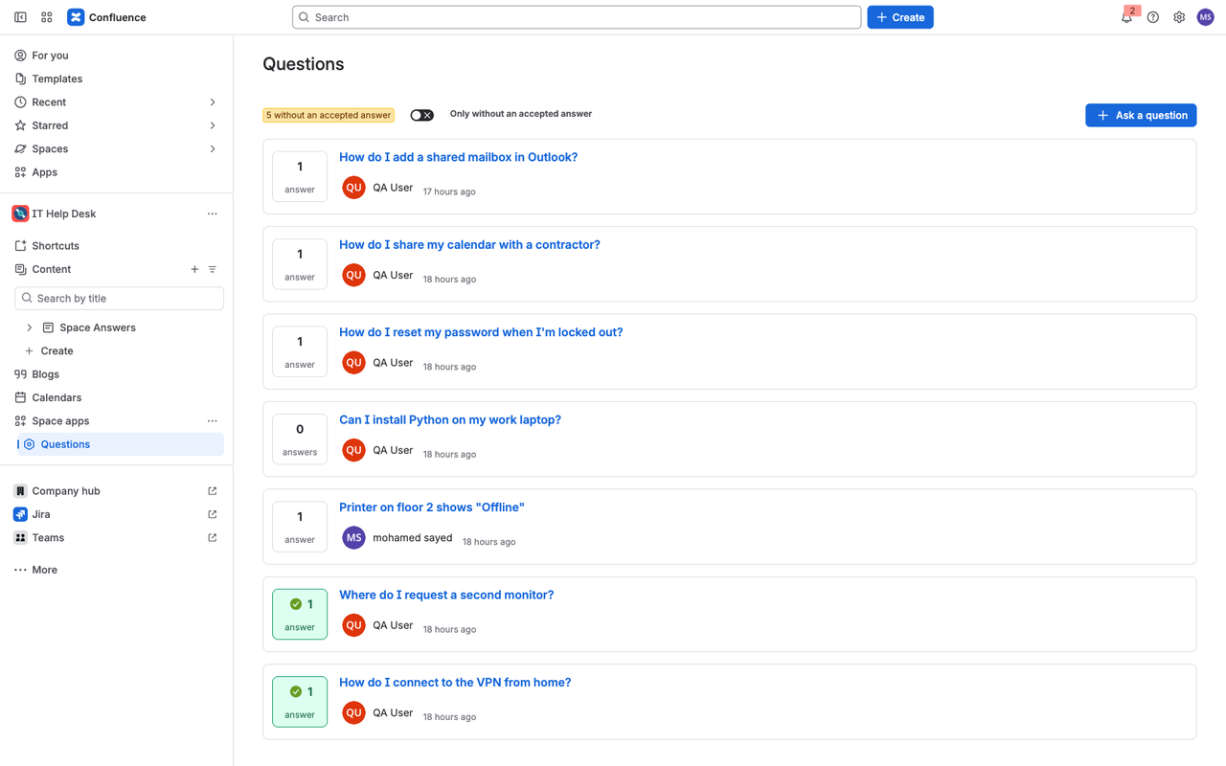Open Space apps more options

coord(213,421)
